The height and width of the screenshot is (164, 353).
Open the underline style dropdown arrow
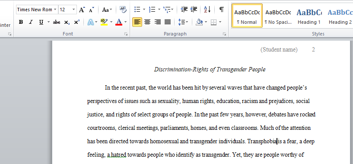tap(48, 22)
